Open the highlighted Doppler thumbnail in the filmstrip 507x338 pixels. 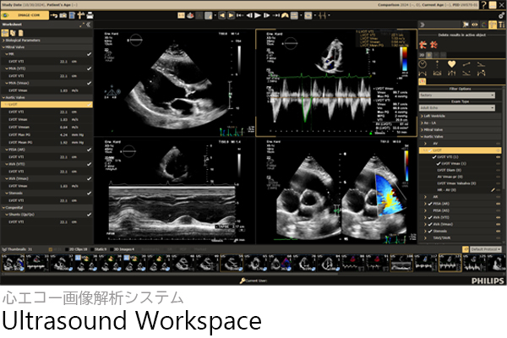[x=450, y=263]
